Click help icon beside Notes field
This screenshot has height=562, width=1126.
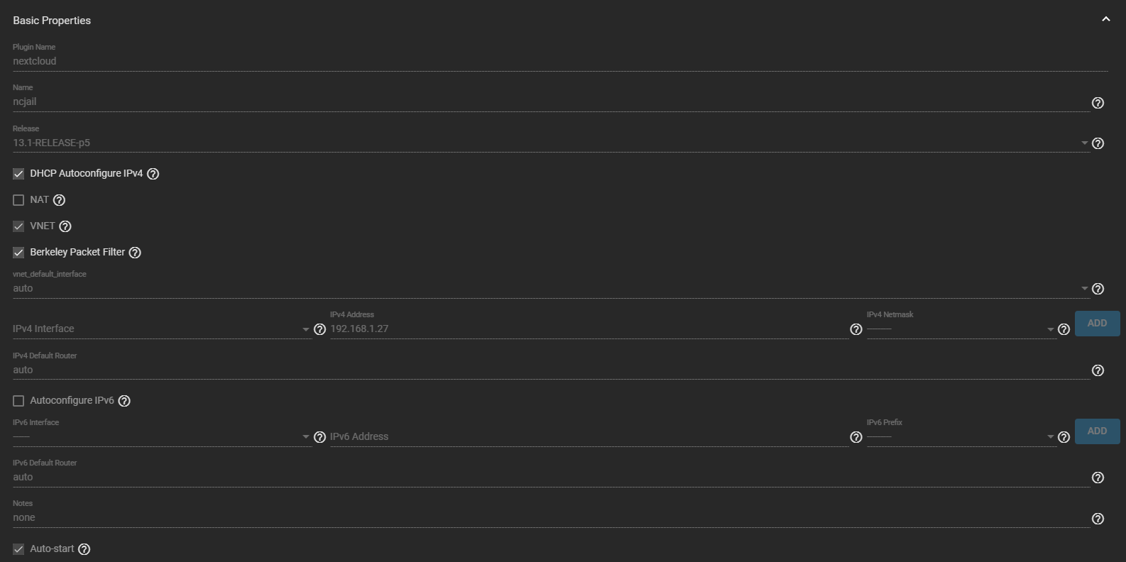[x=1098, y=519]
